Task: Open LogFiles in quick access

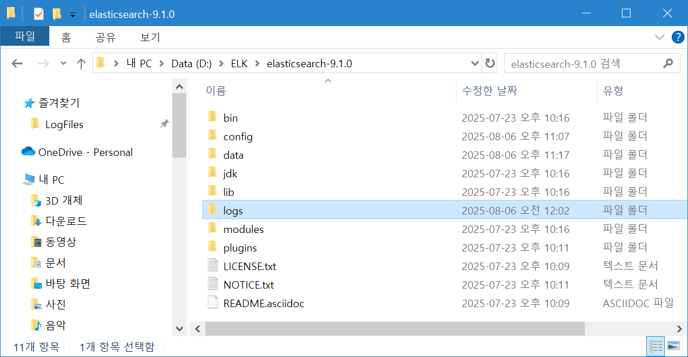Action: [x=64, y=125]
